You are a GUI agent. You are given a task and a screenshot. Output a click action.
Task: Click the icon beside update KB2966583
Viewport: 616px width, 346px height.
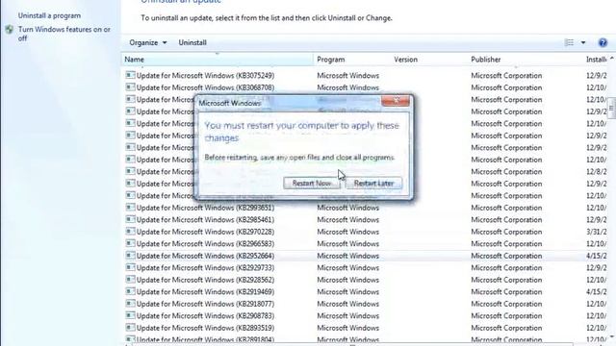coord(130,243)
